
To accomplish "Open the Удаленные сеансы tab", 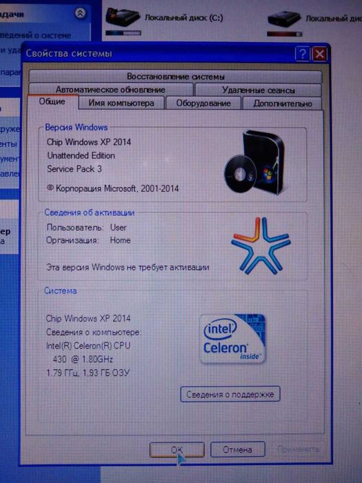I will click(259, 90).
